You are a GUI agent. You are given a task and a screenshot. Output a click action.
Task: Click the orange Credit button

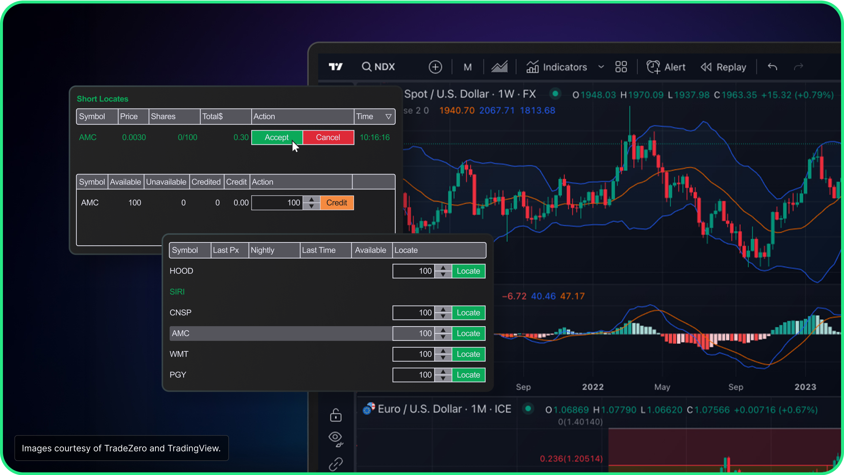click(336, 203)
